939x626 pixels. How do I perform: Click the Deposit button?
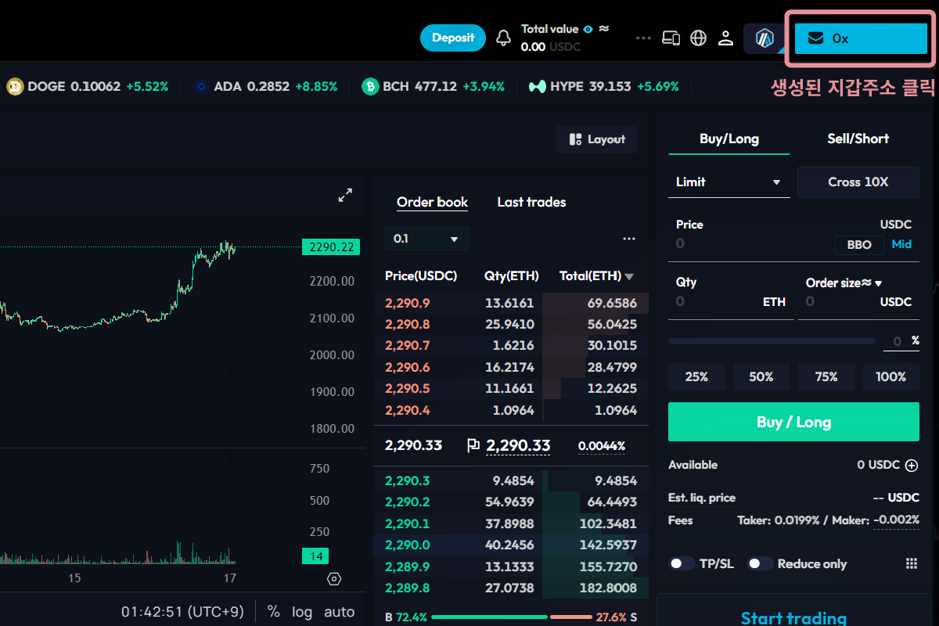click(x=453, y=38)
